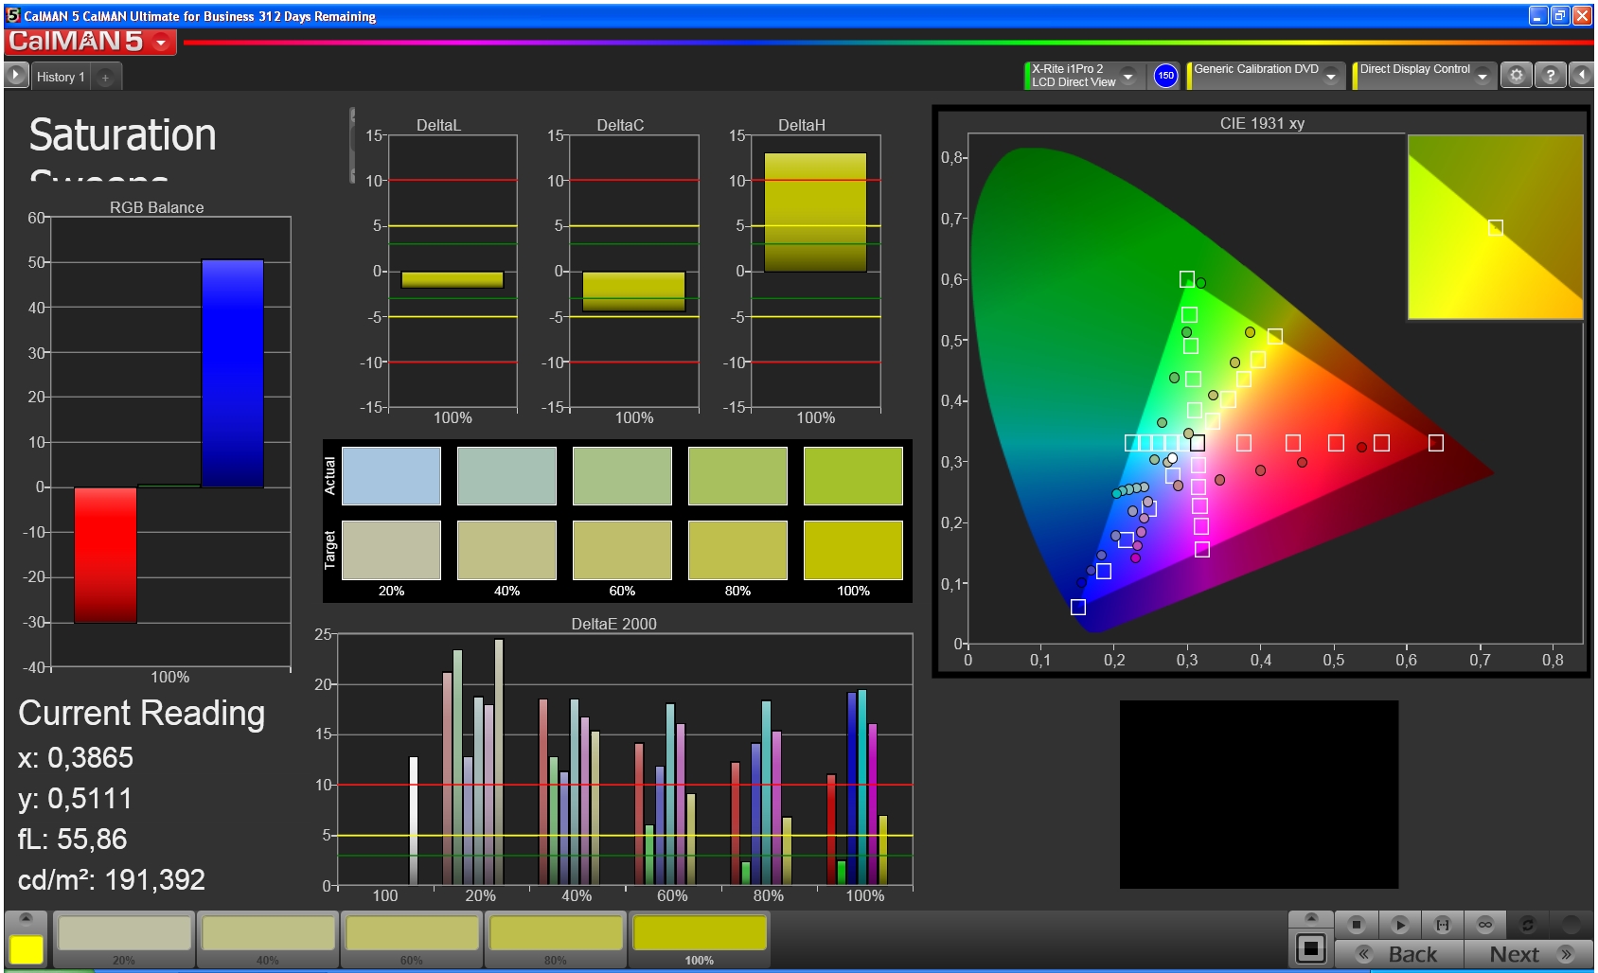Click the help question mark icon
Viewport: 1598px width, 973px height.
[x=1550, y=76]
